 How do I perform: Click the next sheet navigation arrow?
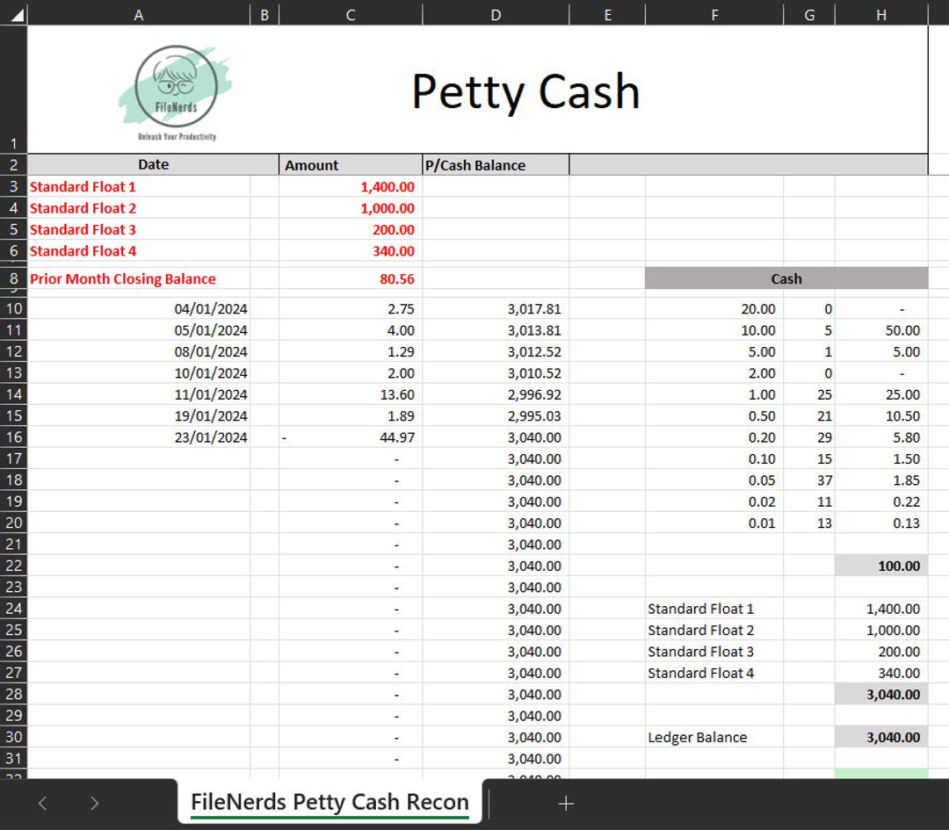[94, 803]
